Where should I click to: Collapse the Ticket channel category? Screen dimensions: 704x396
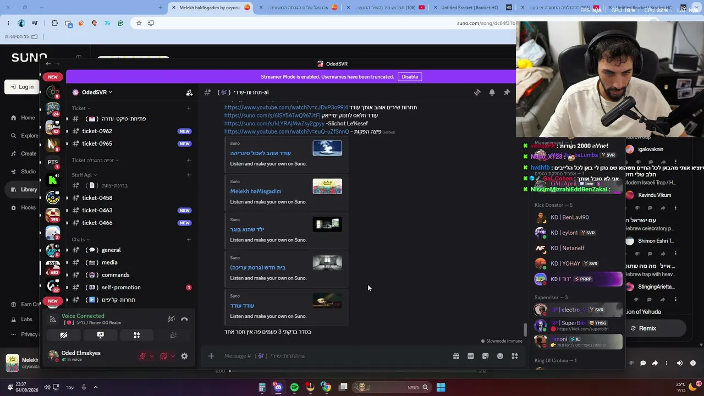[x=81, y=108]
